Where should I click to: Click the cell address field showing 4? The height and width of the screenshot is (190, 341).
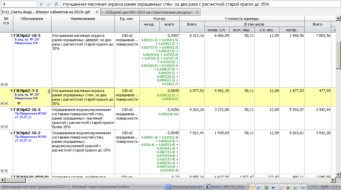pyautogui.click(x=18, y=4)
